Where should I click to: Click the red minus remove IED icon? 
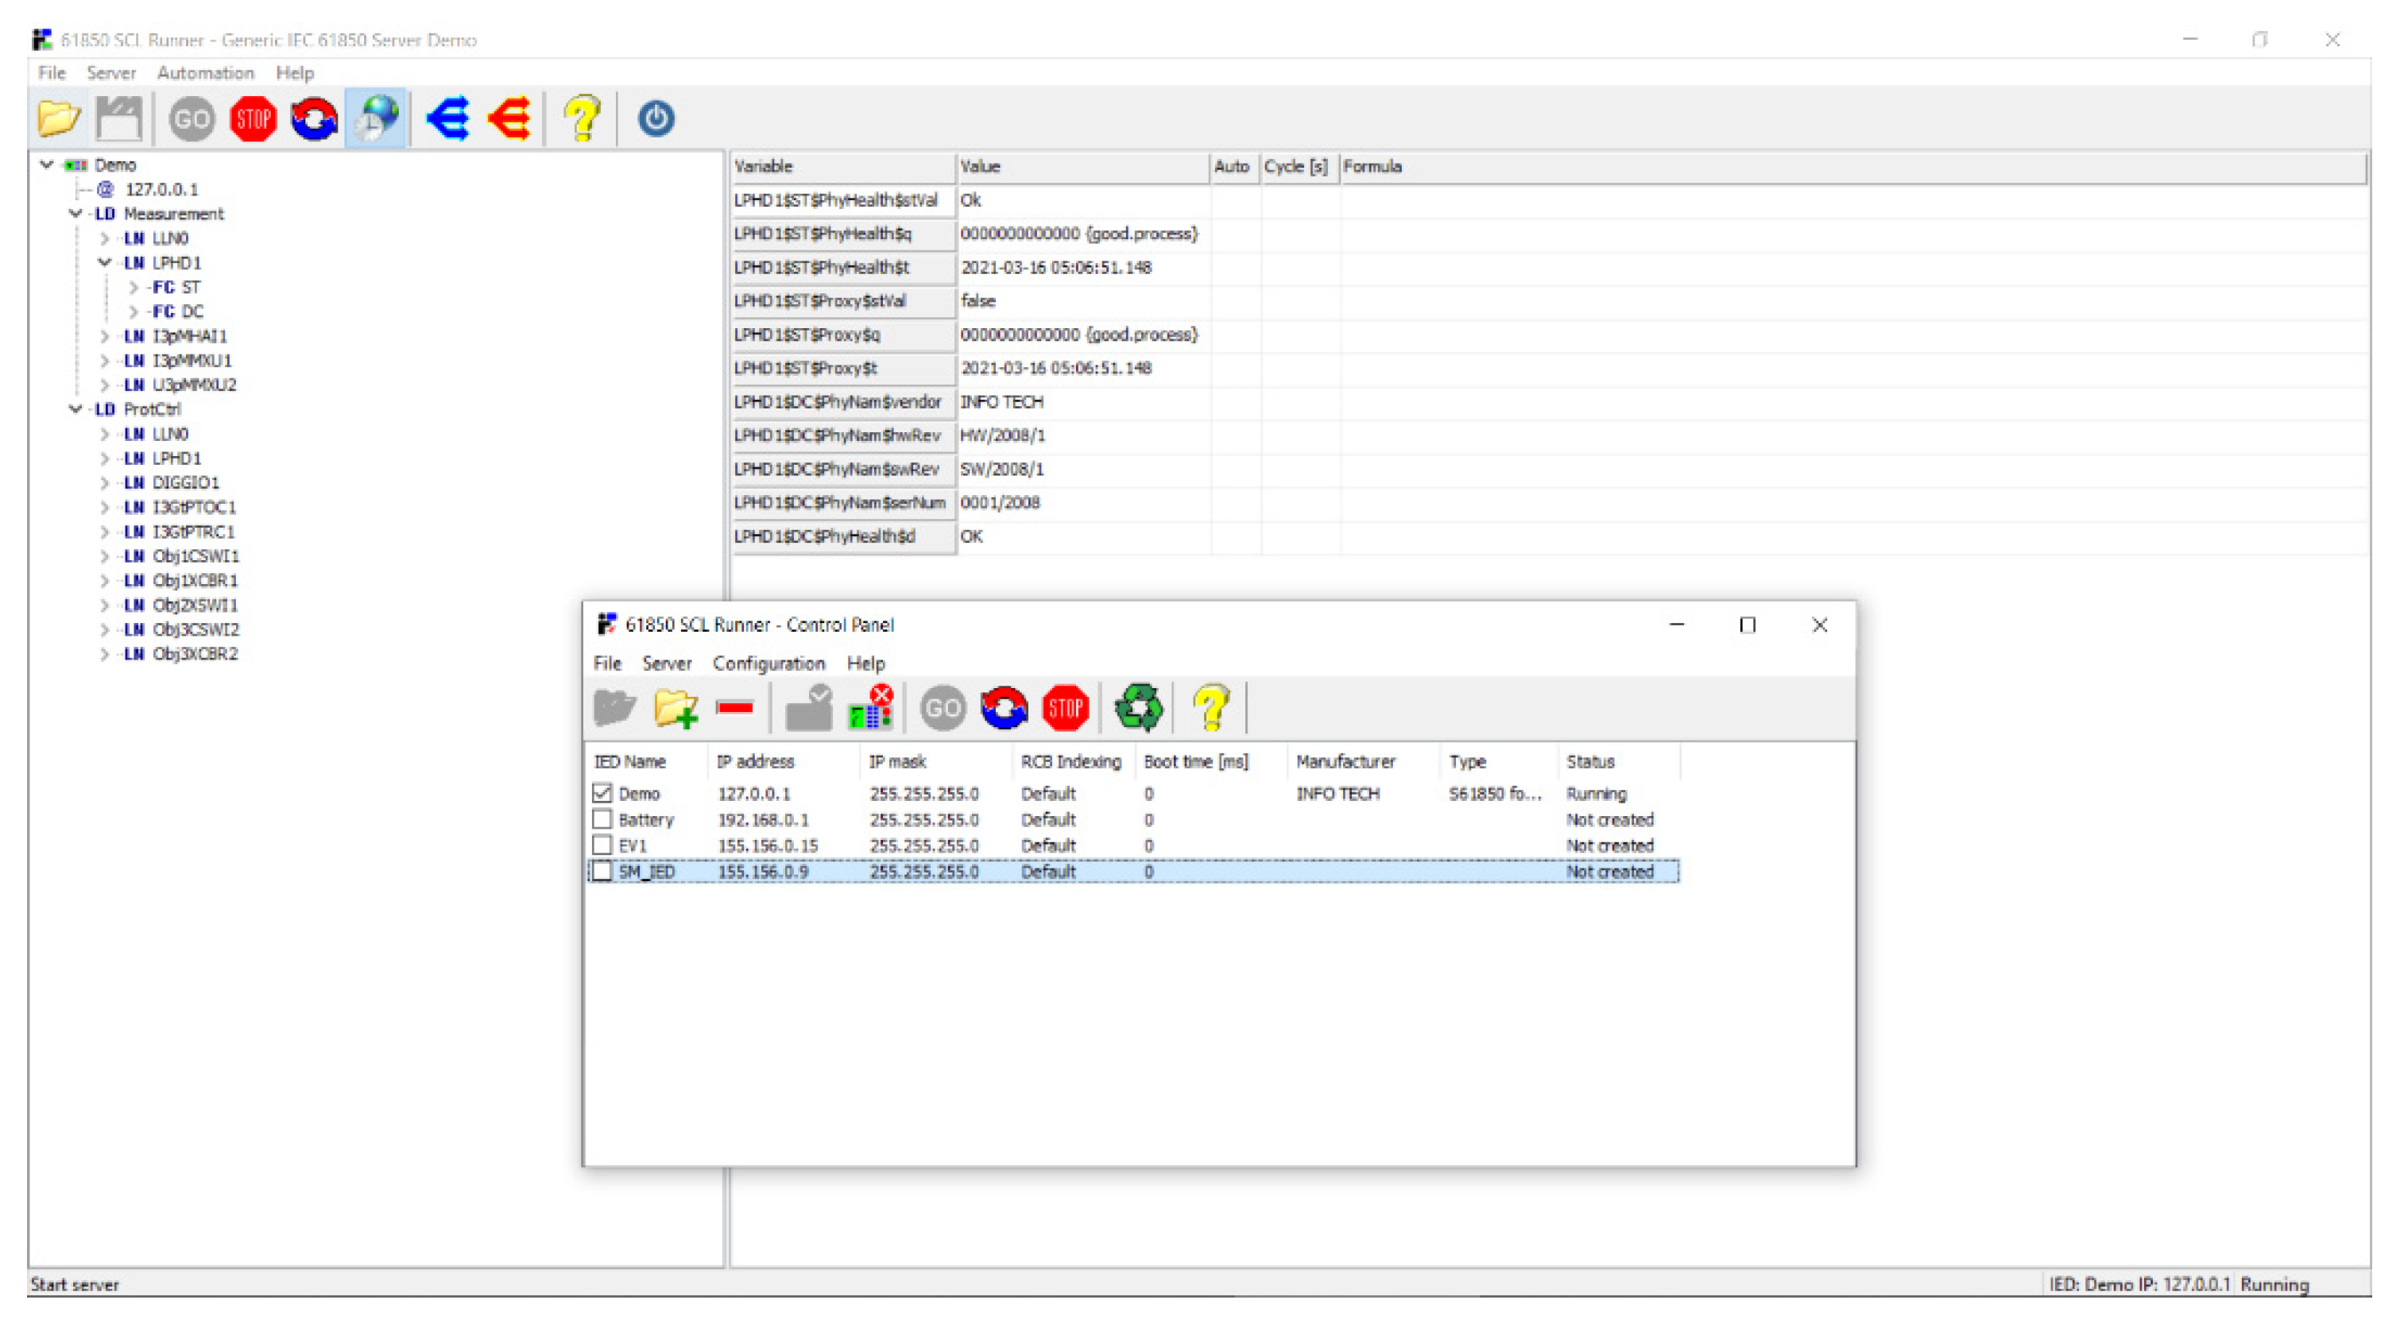(735, 708)
